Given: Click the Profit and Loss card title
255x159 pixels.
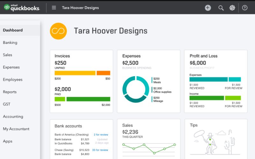Looking at the screenshot, I should [x=203, y=56].
